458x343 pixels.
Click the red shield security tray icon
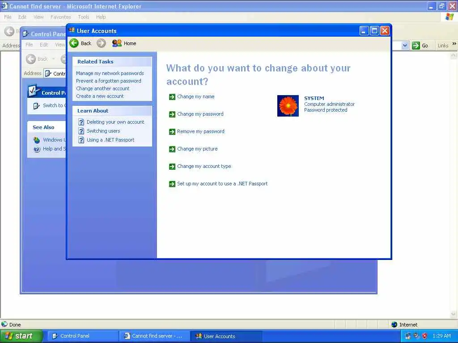click(424, 336)
